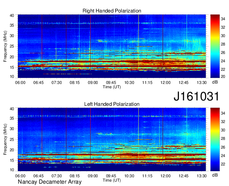229x186 pixels.
Task: Click the 34 value on the Left Handed colorbar
Action: click(x=223, y=113)
